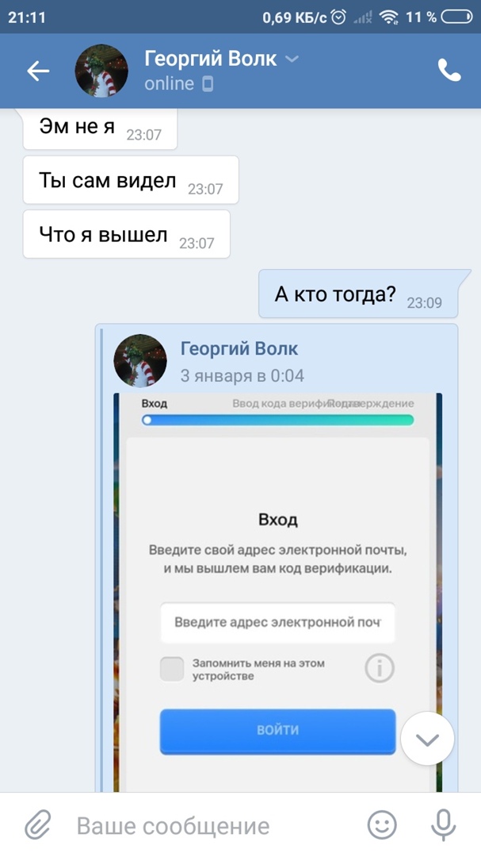Tap the info icon beside remember-me option
481x857 pixels.
point(380,668)
